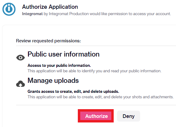Click the description about identifying you
The width and height of the screenshot is (176, 127).
point(95,71)
